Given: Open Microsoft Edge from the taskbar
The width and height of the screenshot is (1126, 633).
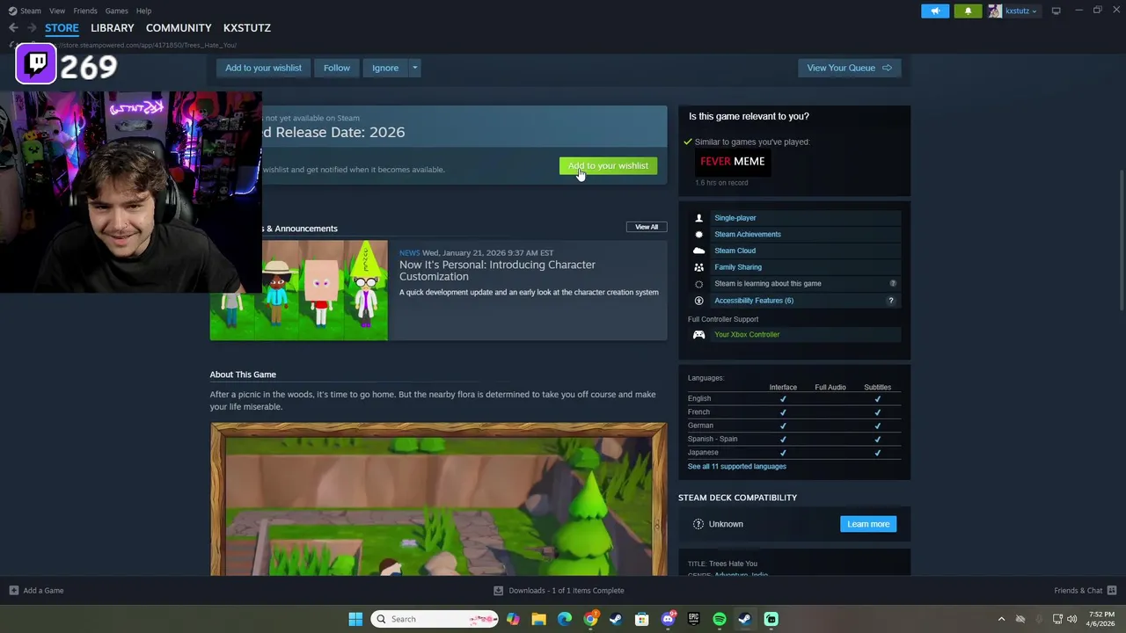Looking at the screenshot, I should point(565,619).
